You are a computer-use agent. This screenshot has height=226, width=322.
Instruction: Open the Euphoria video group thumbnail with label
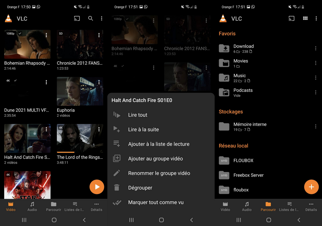tap(80, 97)
